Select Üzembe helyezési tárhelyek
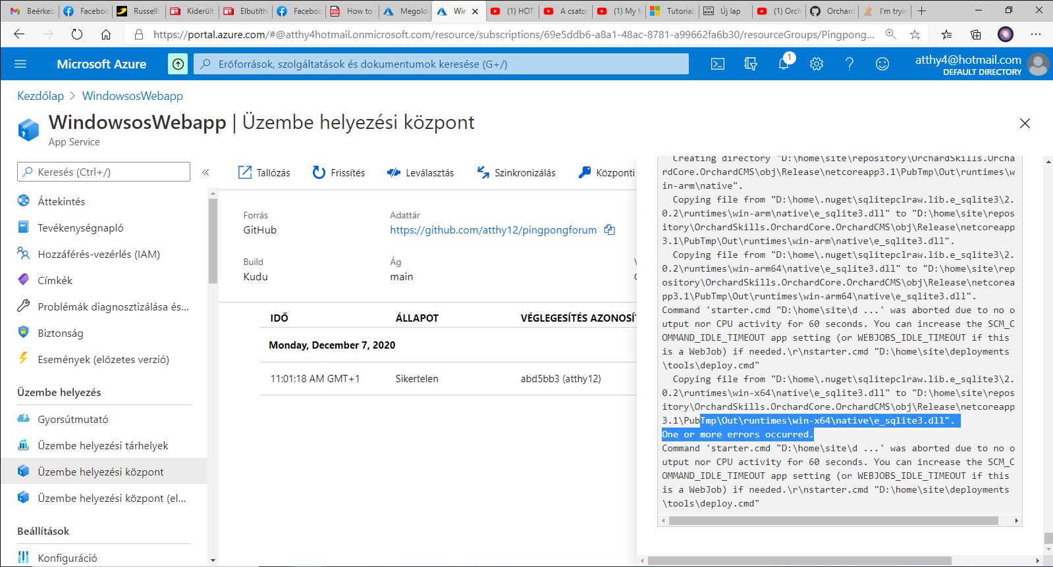Viewport: 1053px width, 567px height. 104,445
